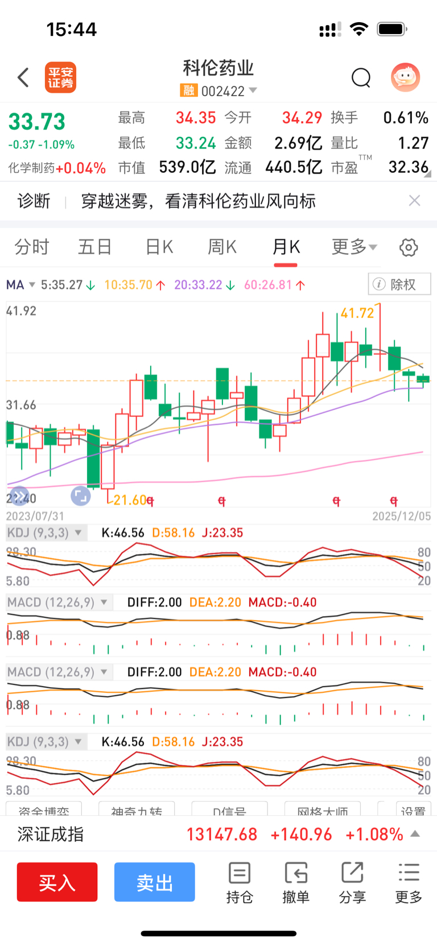The width and height of the screenshot is (437, 946).
Task: Tap the 化学制药 +0.04% sector link
Action: [x=57, y=168]
